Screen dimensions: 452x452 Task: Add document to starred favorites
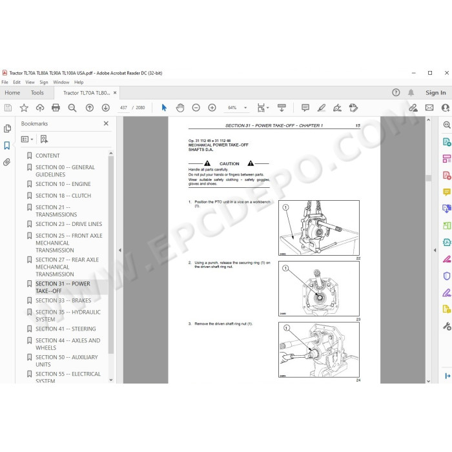coord(24,108)
